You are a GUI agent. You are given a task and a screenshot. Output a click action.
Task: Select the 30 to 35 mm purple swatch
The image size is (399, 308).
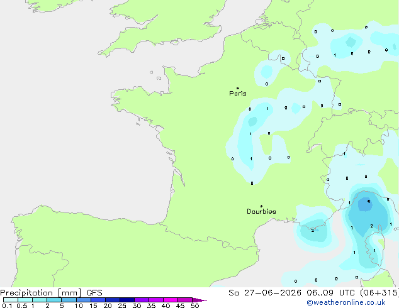(x=142, y=300)
